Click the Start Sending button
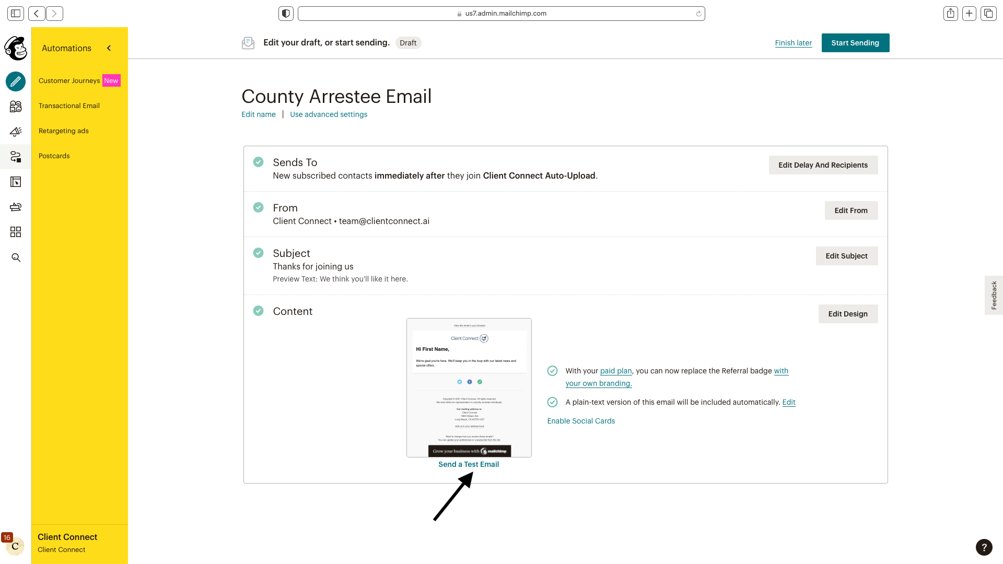1003x564 pixels. [x=855, y=43]
